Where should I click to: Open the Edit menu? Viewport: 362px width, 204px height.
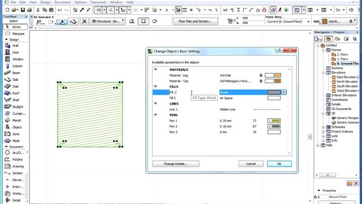(23, 2)
